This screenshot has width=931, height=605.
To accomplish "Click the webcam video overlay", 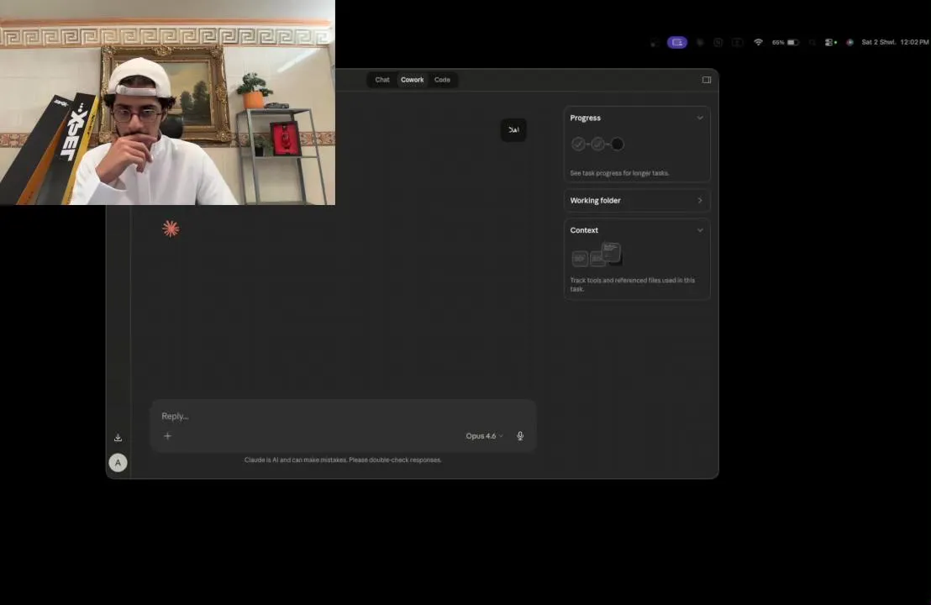I will tap(167, 103).
